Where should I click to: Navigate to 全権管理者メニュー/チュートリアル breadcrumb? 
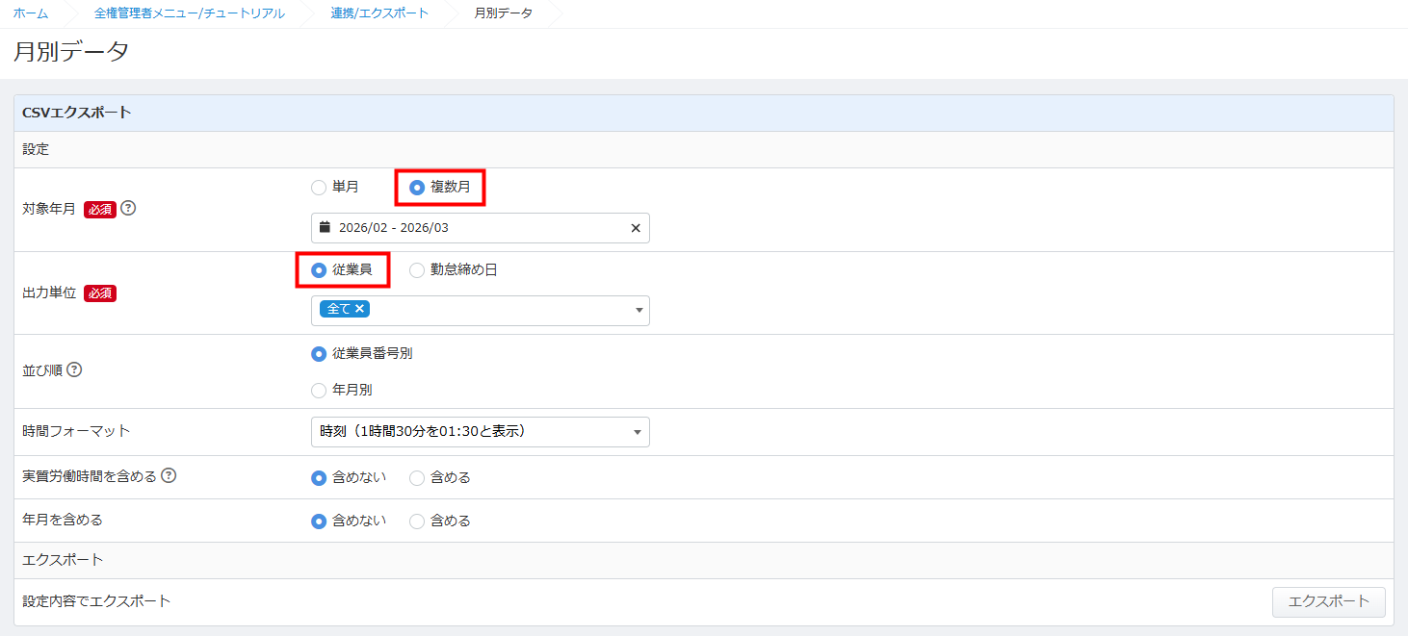point(189,13)
